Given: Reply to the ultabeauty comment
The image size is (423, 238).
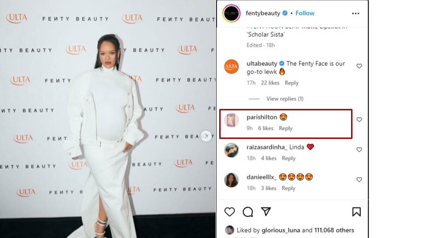Looking at the screenshot, I should tap(292, 83).
